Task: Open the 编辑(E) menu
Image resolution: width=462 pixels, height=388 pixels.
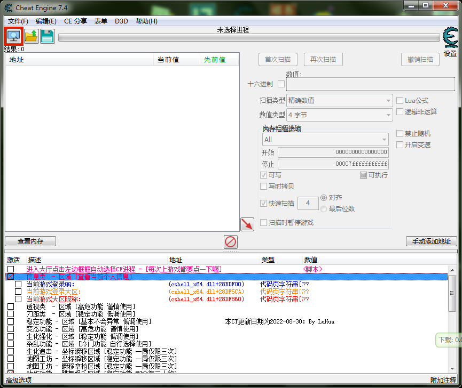Action: point(46,21)
